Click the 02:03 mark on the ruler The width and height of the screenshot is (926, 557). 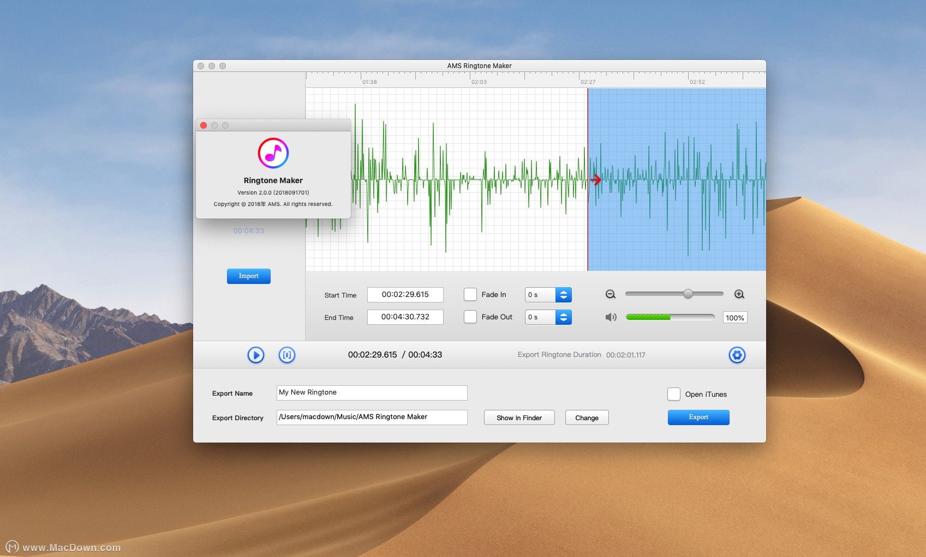(479, 82)
